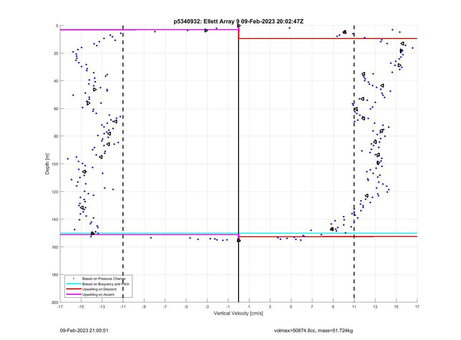Select legend entry 'Based on Buoyancy and Pitch'
The image size is (461, 340).
pyautogui.click(x=106, y=284)
